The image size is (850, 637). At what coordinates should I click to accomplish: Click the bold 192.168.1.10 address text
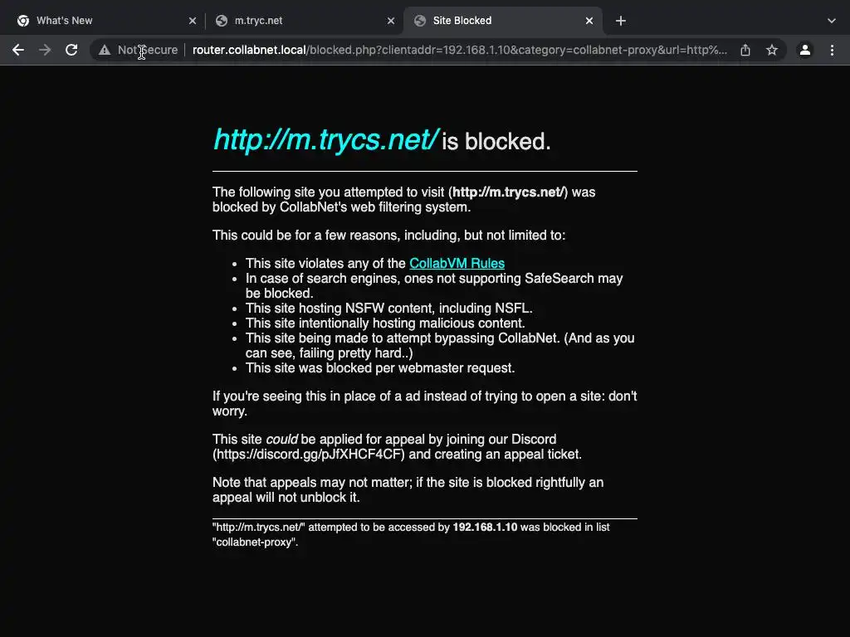click(x=485, y=527)
